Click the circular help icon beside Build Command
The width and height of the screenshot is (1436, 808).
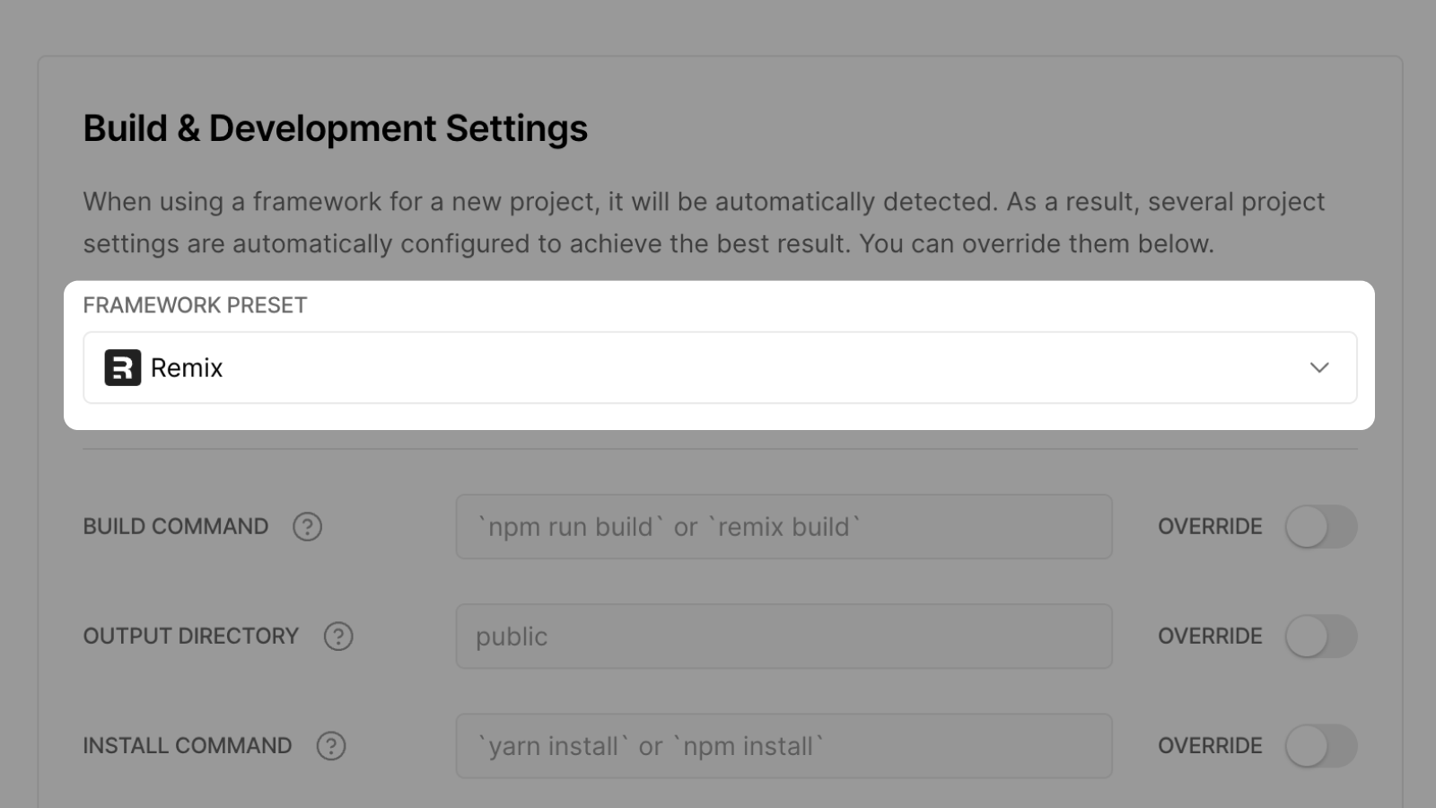tap(307, 527)
